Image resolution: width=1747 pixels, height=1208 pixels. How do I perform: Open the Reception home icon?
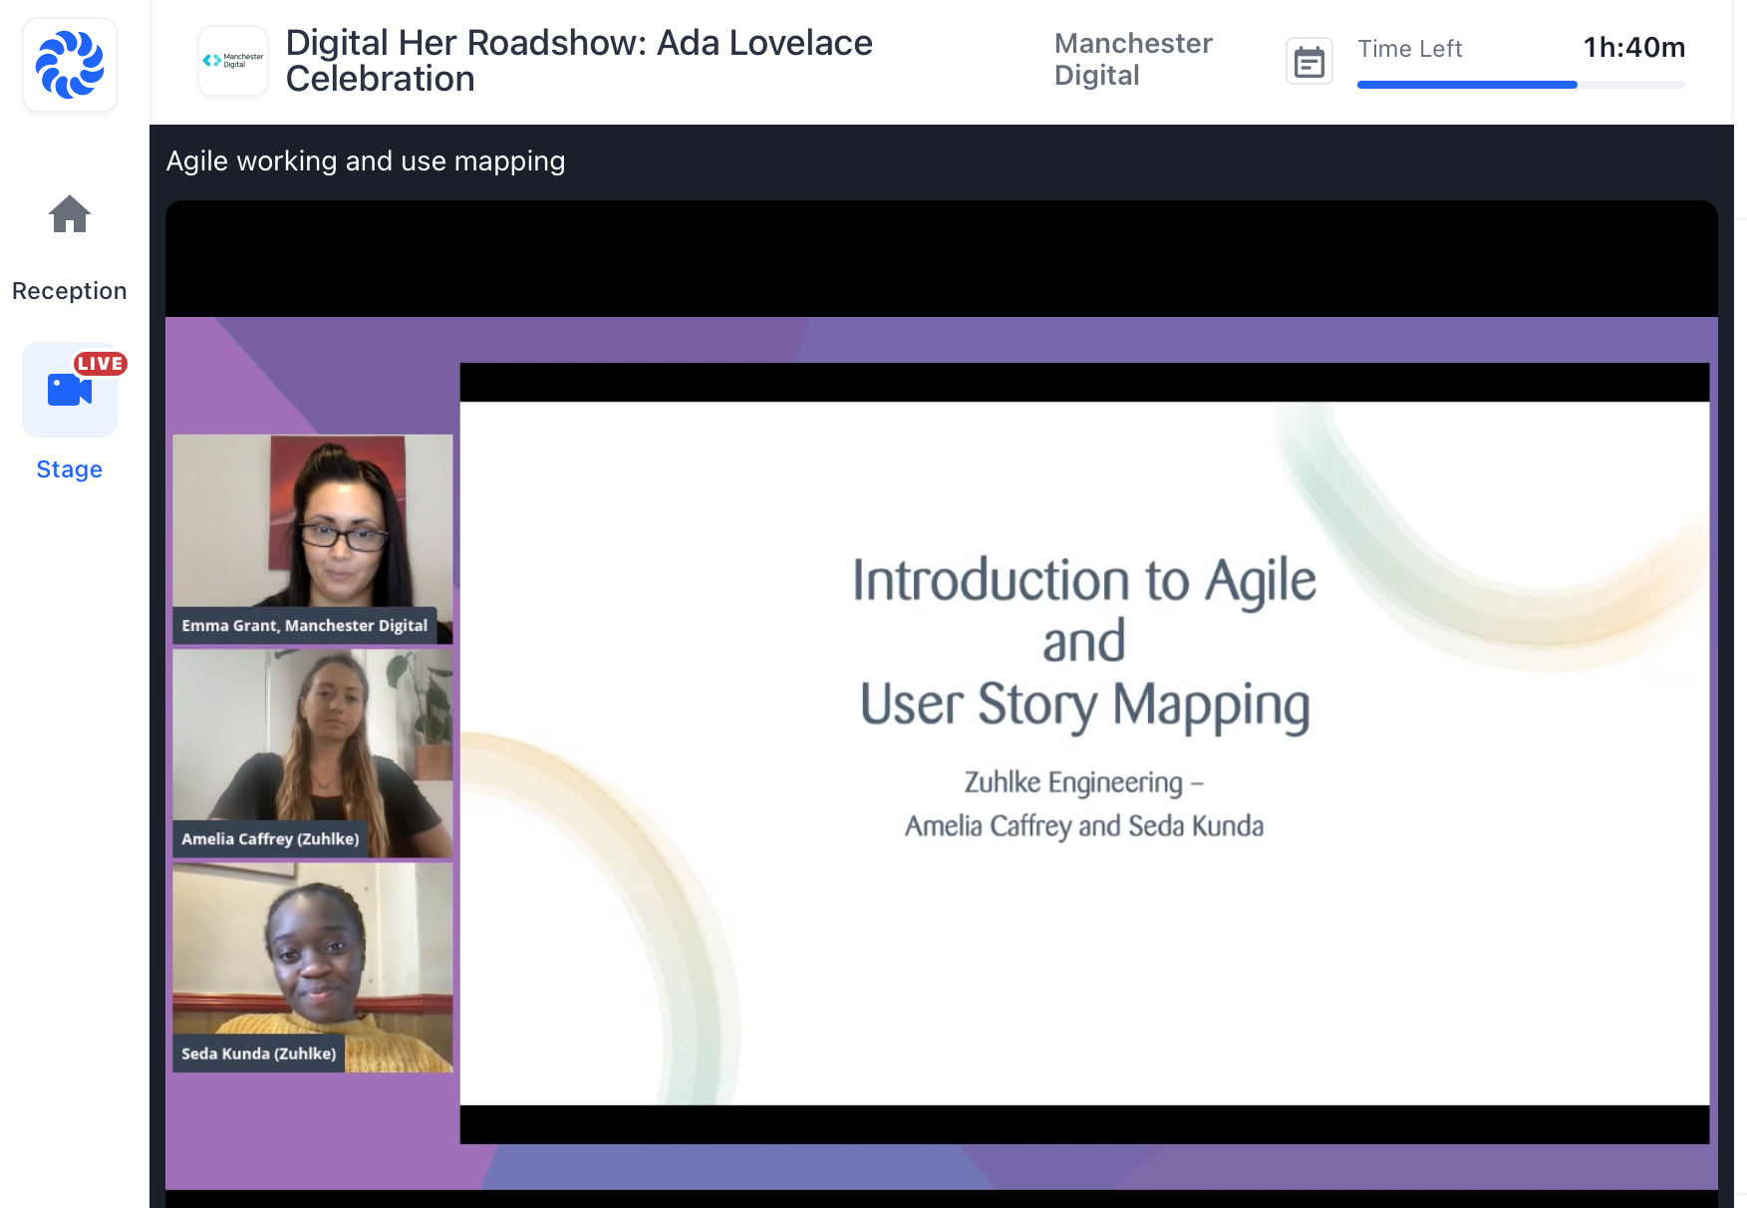(x=70, y=214)
